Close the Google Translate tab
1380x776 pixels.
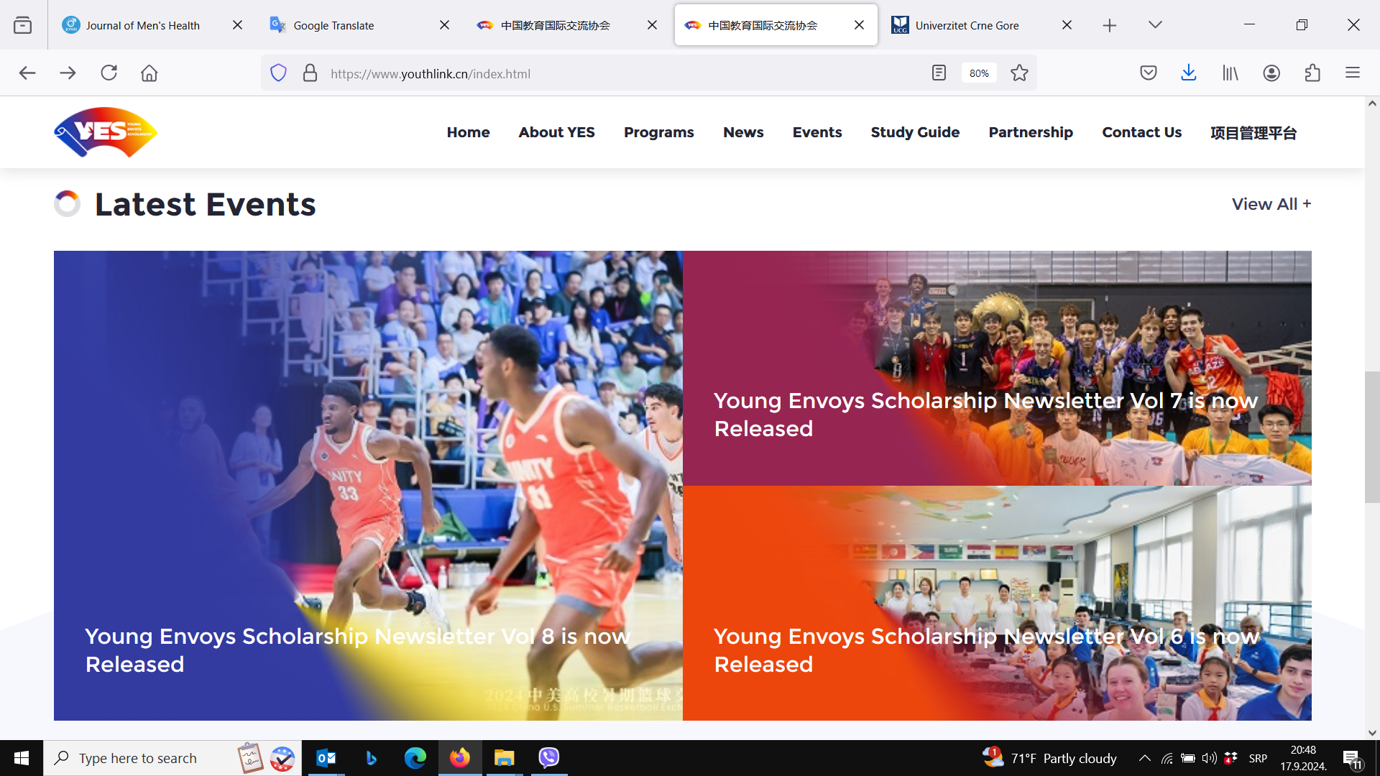pyautogui.click(x=444, y=25)
